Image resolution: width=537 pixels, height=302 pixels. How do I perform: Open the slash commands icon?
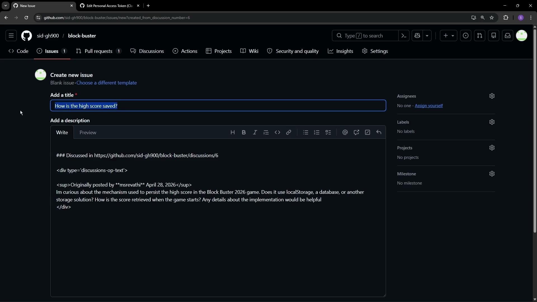pos(368,133)
